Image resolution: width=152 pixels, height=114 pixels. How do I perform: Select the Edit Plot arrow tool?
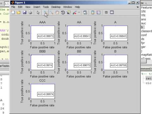(x=38, y=12)
